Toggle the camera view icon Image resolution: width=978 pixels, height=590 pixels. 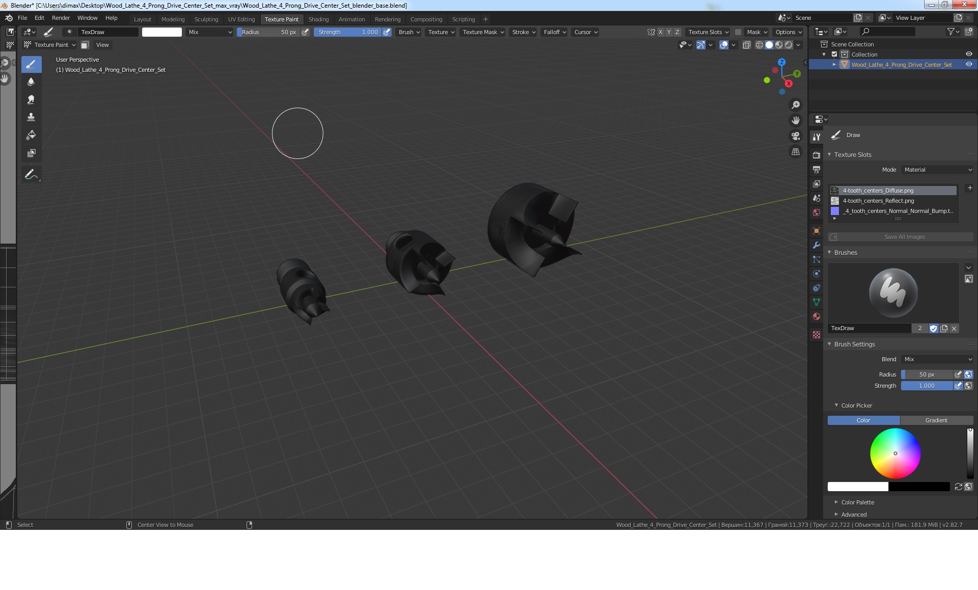(x=796, y=137)
